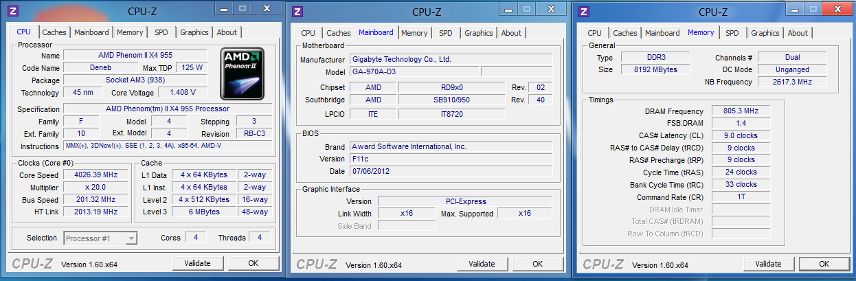Screen dimensions: 856x281
Task: Click the Model field GA-970A-D3
Action: pyautogui.click(x=414, y=71)
